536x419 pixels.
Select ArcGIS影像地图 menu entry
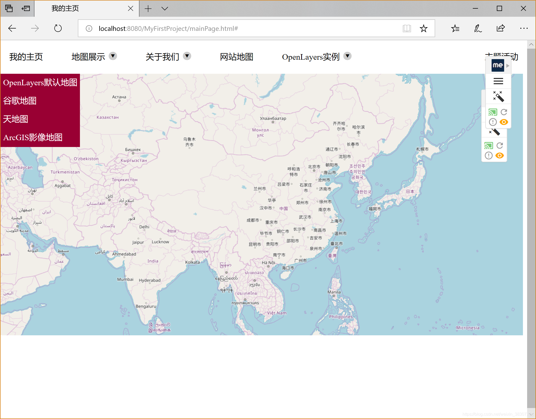(x=33, y=137)
